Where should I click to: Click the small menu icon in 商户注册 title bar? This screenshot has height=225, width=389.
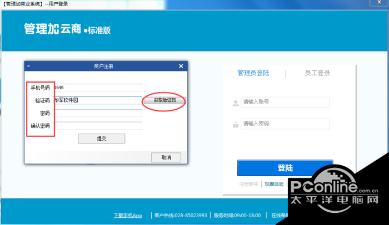(x=28, y=66)
